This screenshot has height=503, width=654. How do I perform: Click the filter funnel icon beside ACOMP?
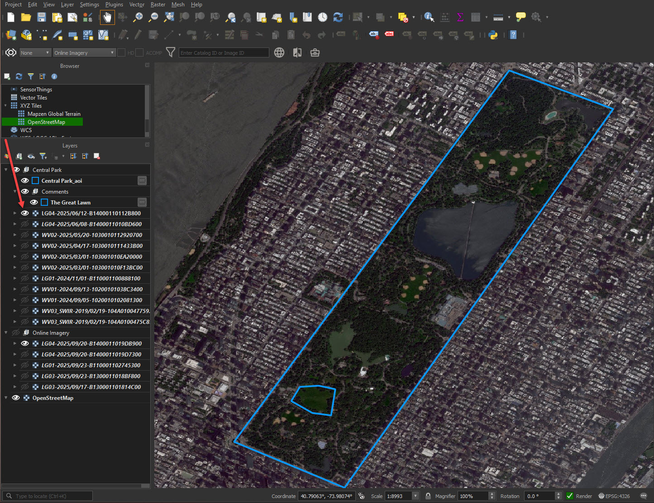click(x=171, y=52)
